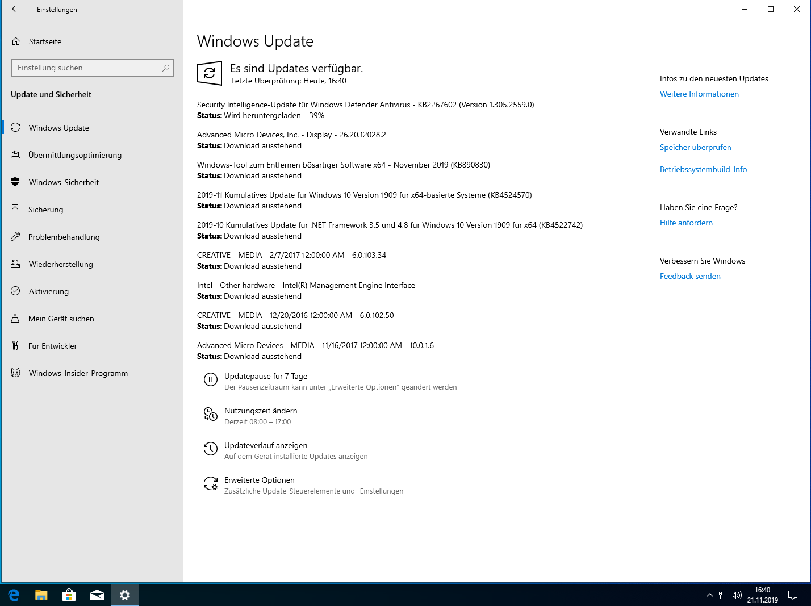The width and height of the screenshot is (811, 606).
Task: Click the Windows Update sync icon in sidebar
Action: click(15, 128)
